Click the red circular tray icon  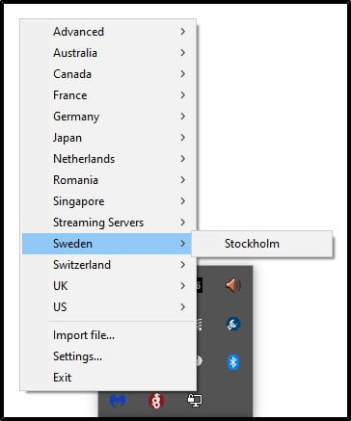(156, 401)
